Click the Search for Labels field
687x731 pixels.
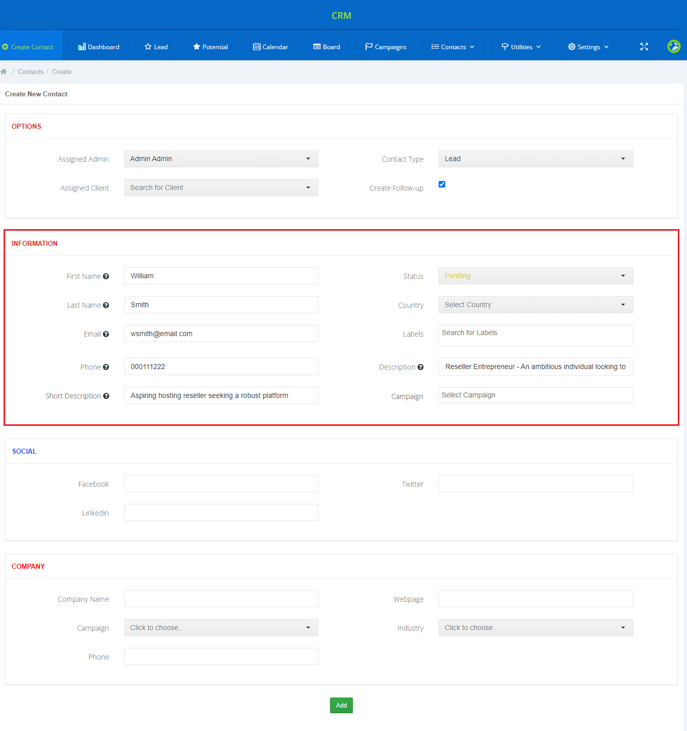click(535, 336)
